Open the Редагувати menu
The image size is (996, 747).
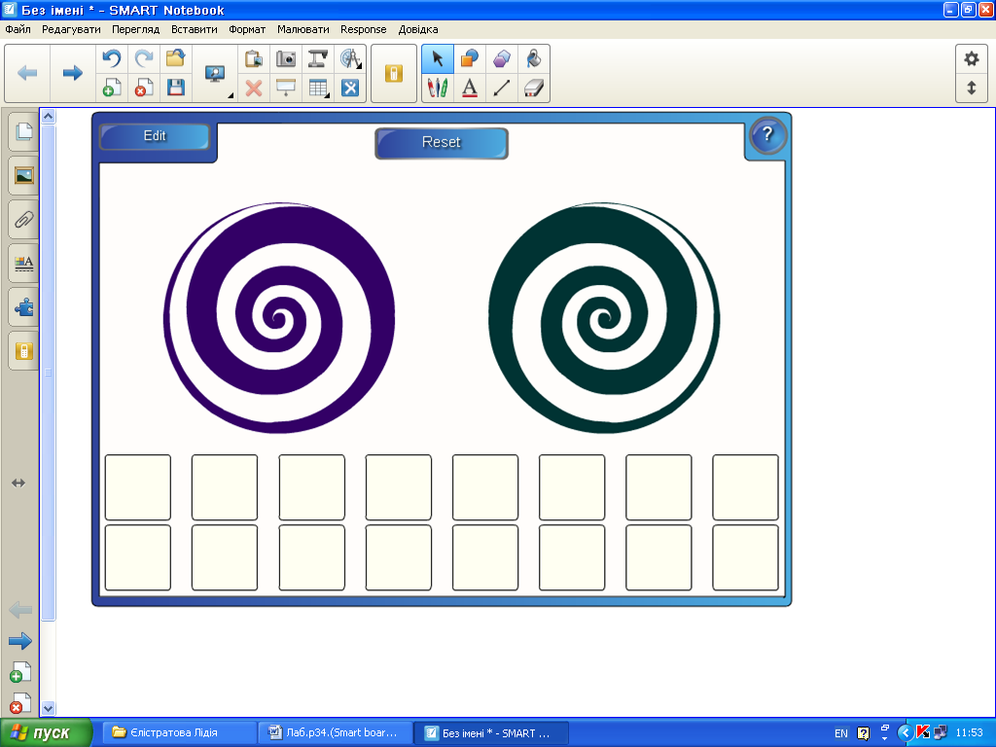pyautogui.click(x=71, y=29)
